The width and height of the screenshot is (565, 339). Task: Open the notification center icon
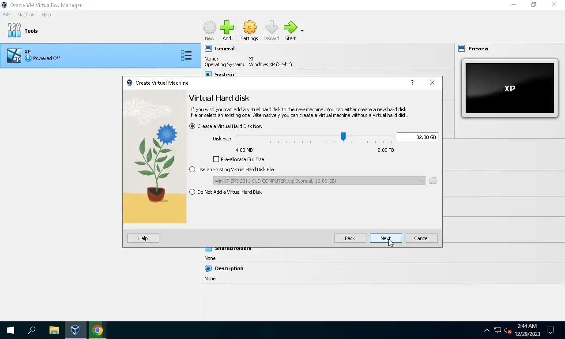pos(550,330)
